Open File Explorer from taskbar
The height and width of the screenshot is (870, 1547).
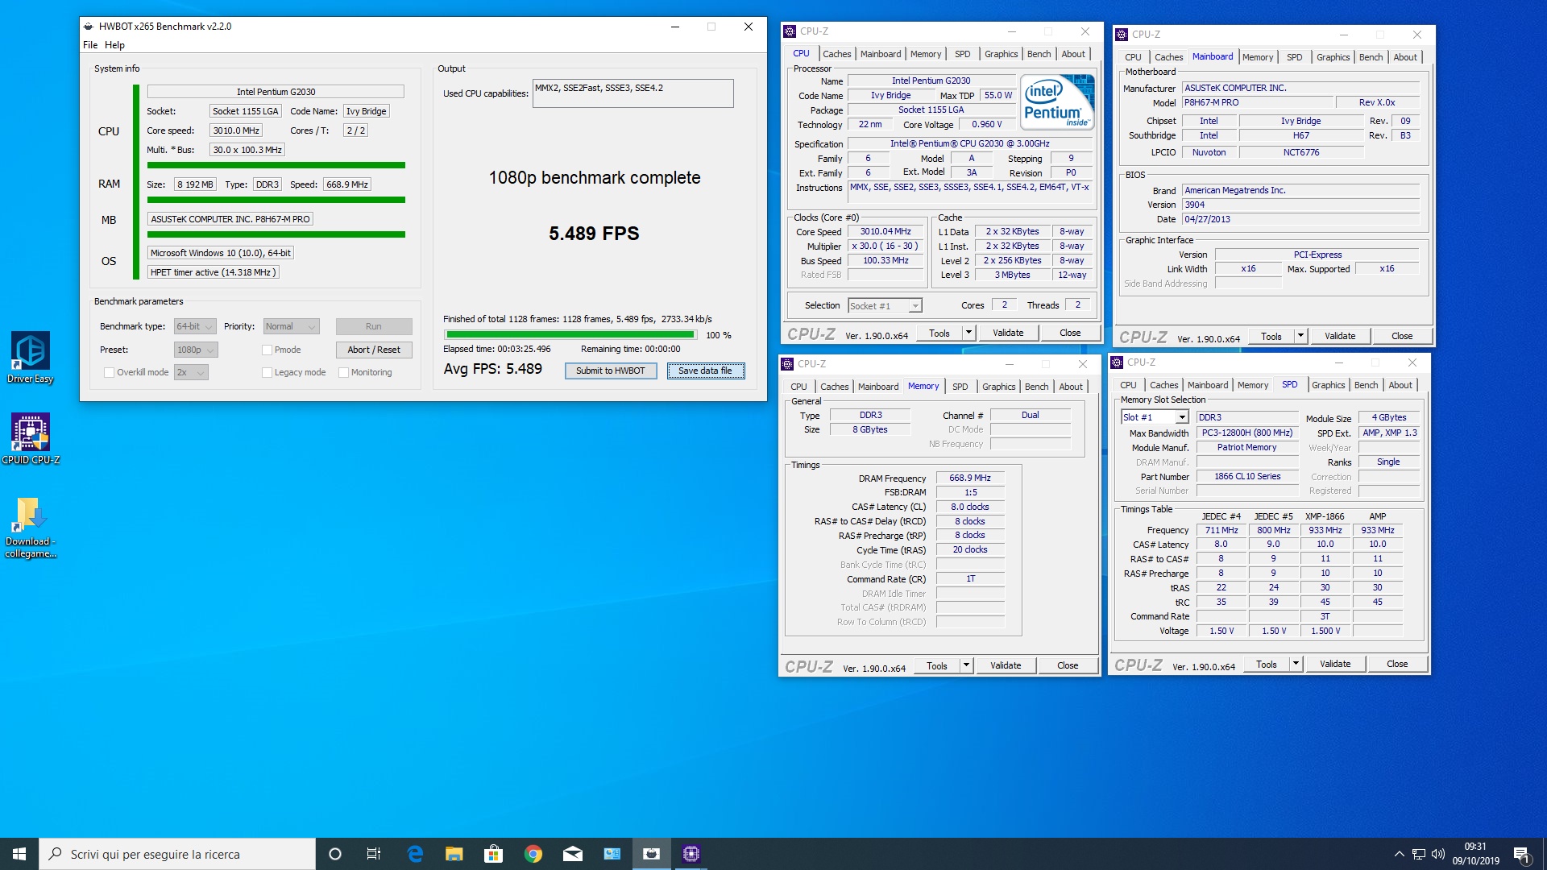[454, 854]
